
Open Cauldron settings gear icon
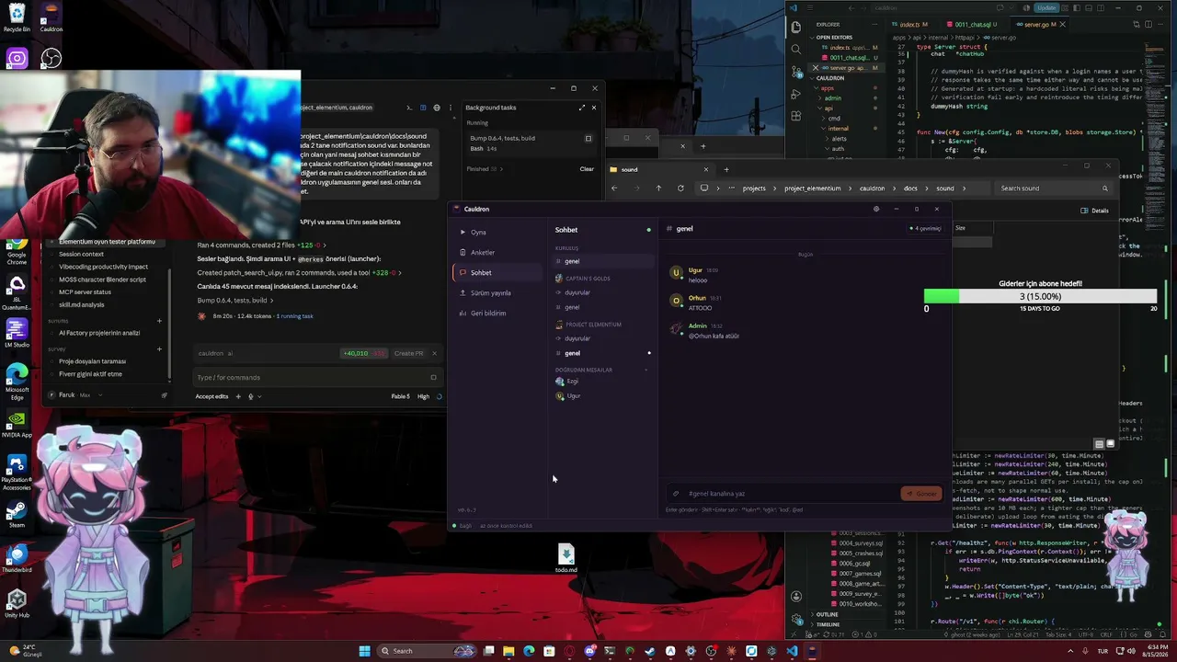tap(875, 209)
